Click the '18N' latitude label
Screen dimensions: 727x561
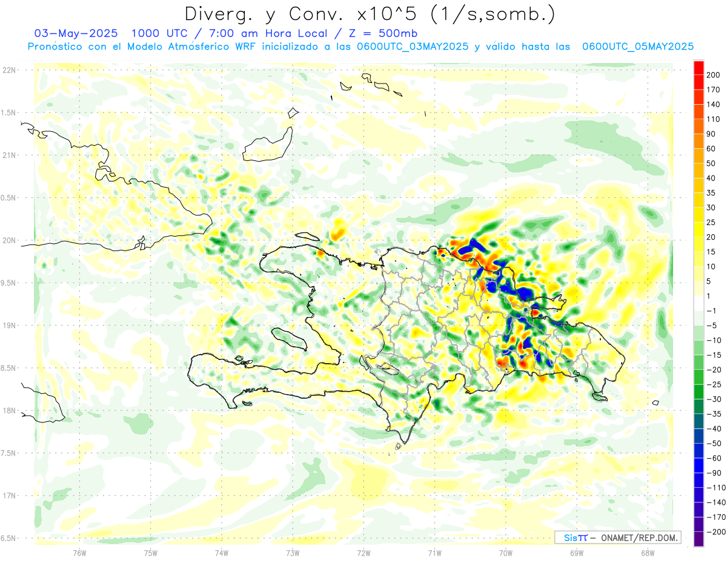pos(8,411)
